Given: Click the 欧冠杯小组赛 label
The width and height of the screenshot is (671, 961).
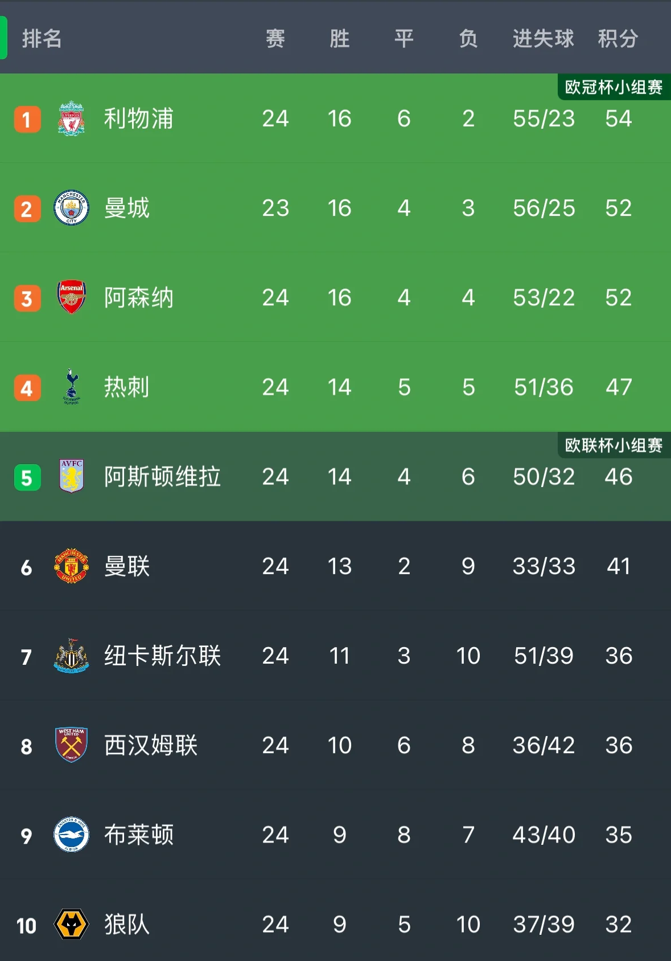Looking at the screenshot, I should pos(614,87).
